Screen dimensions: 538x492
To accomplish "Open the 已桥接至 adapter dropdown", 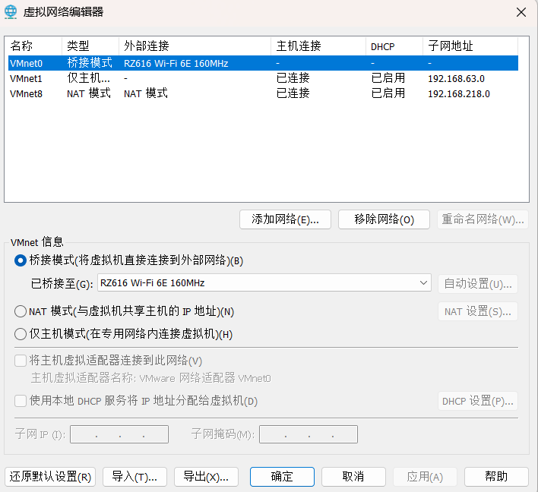I will [264, 283].
